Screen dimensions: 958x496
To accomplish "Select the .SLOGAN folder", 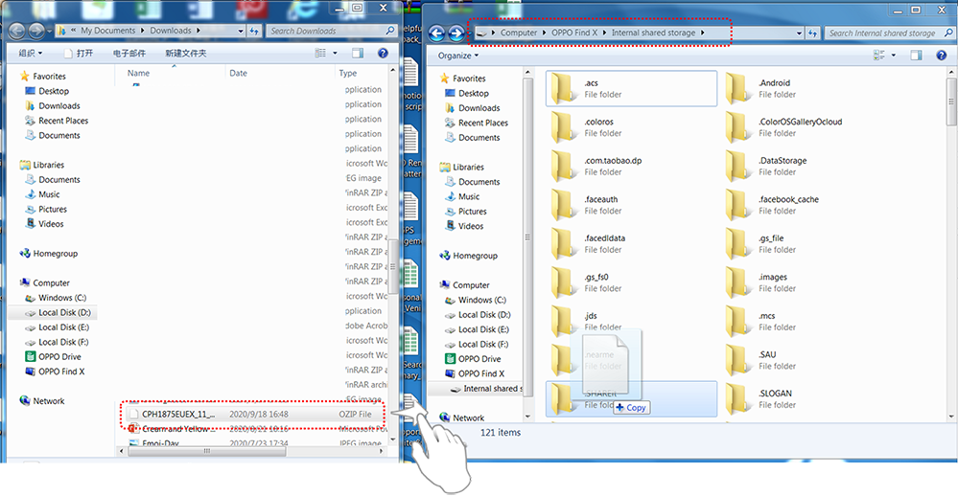I will click(x=760, y=398).
